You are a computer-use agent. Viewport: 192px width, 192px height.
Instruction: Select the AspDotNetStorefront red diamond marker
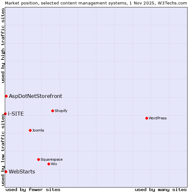pyautogui.click(x=6, y=96)
